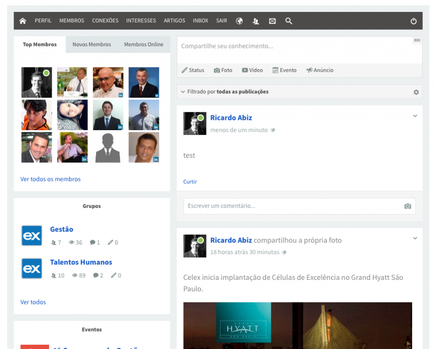Switch to Membros Online tab
Screen dimensions: 435x349
[144, 45]
